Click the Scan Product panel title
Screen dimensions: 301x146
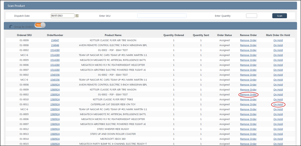pos(16,6)
